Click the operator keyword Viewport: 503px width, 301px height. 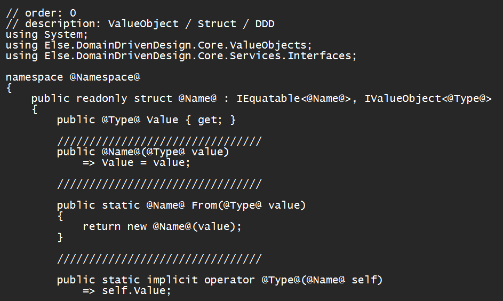tap(229, 280)
